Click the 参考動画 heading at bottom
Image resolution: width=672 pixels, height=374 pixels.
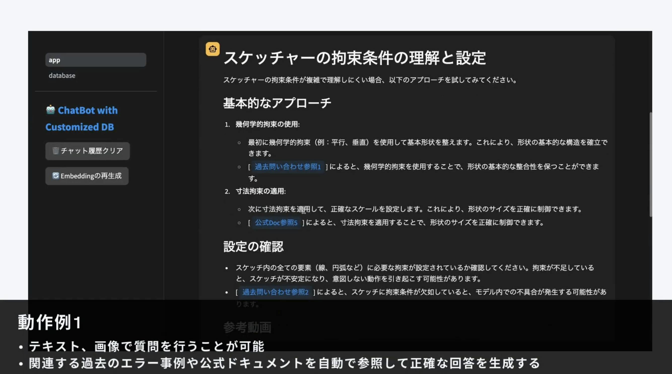(x=247, y=327)
